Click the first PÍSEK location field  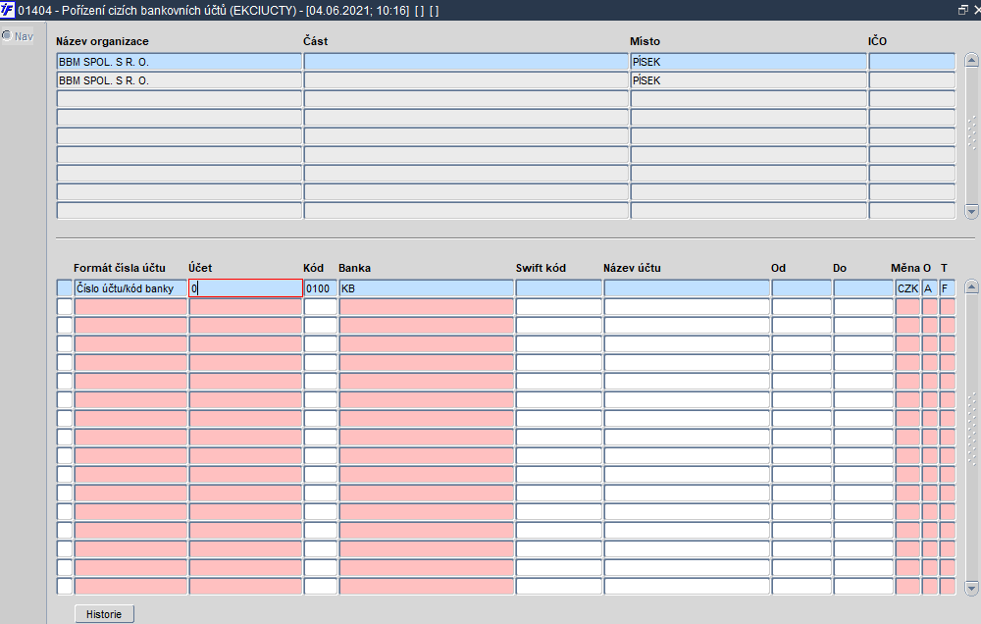[749, 62]
